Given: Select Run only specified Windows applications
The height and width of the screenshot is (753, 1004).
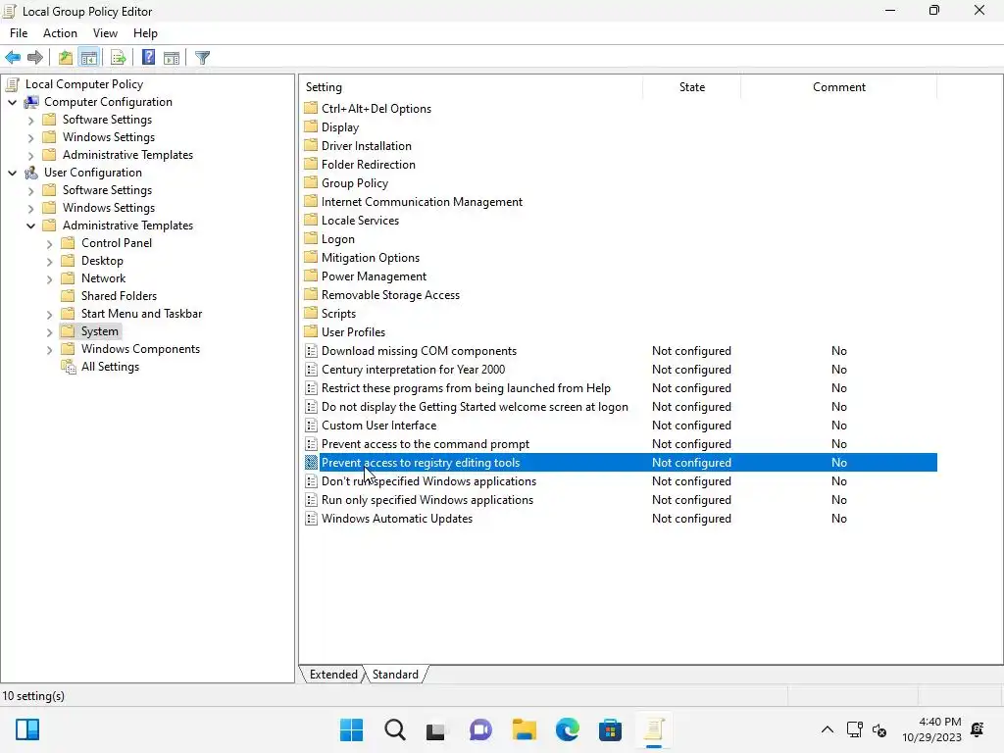Looking at the screenshot, I should (x=427, y=499).
